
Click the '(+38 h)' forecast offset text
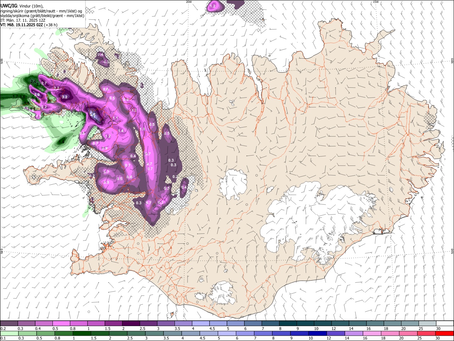51,25
